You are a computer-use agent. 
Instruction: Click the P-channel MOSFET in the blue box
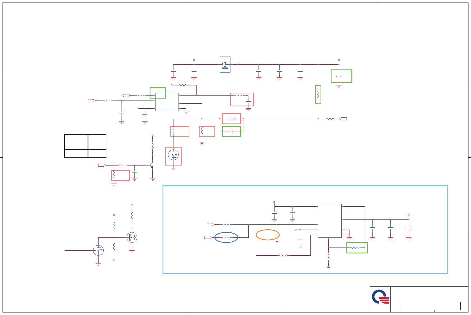(225, 65)
